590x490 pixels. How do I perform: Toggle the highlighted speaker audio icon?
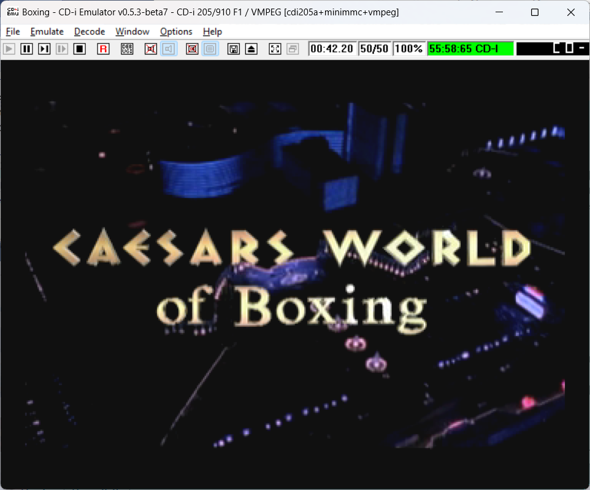[169, 49]
